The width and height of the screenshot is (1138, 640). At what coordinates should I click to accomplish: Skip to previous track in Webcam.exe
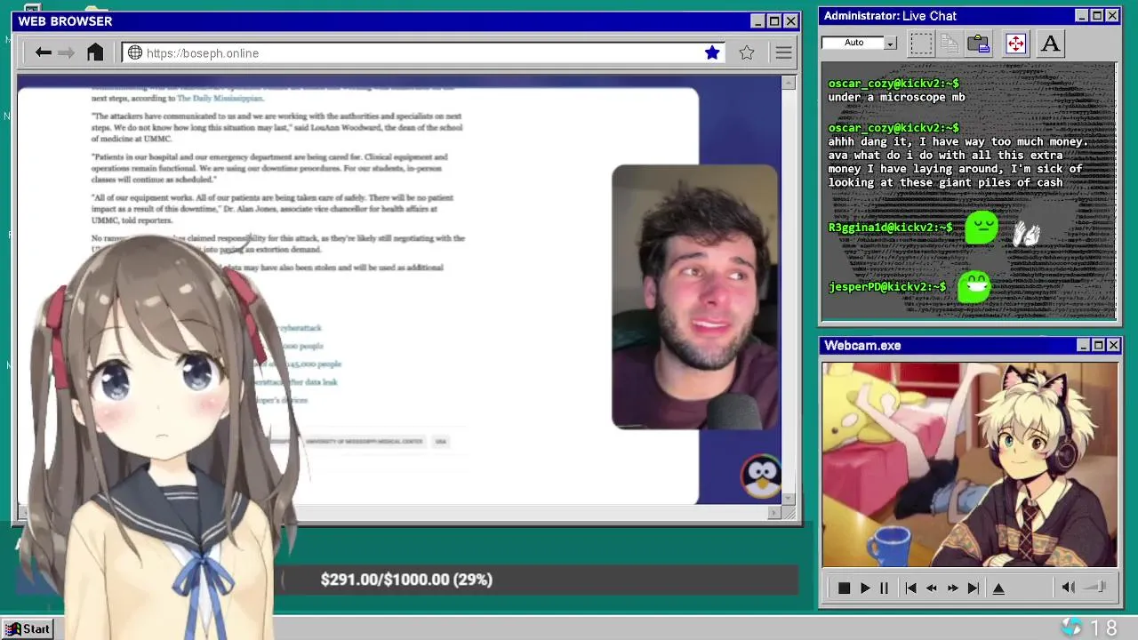tap(910, 588)
